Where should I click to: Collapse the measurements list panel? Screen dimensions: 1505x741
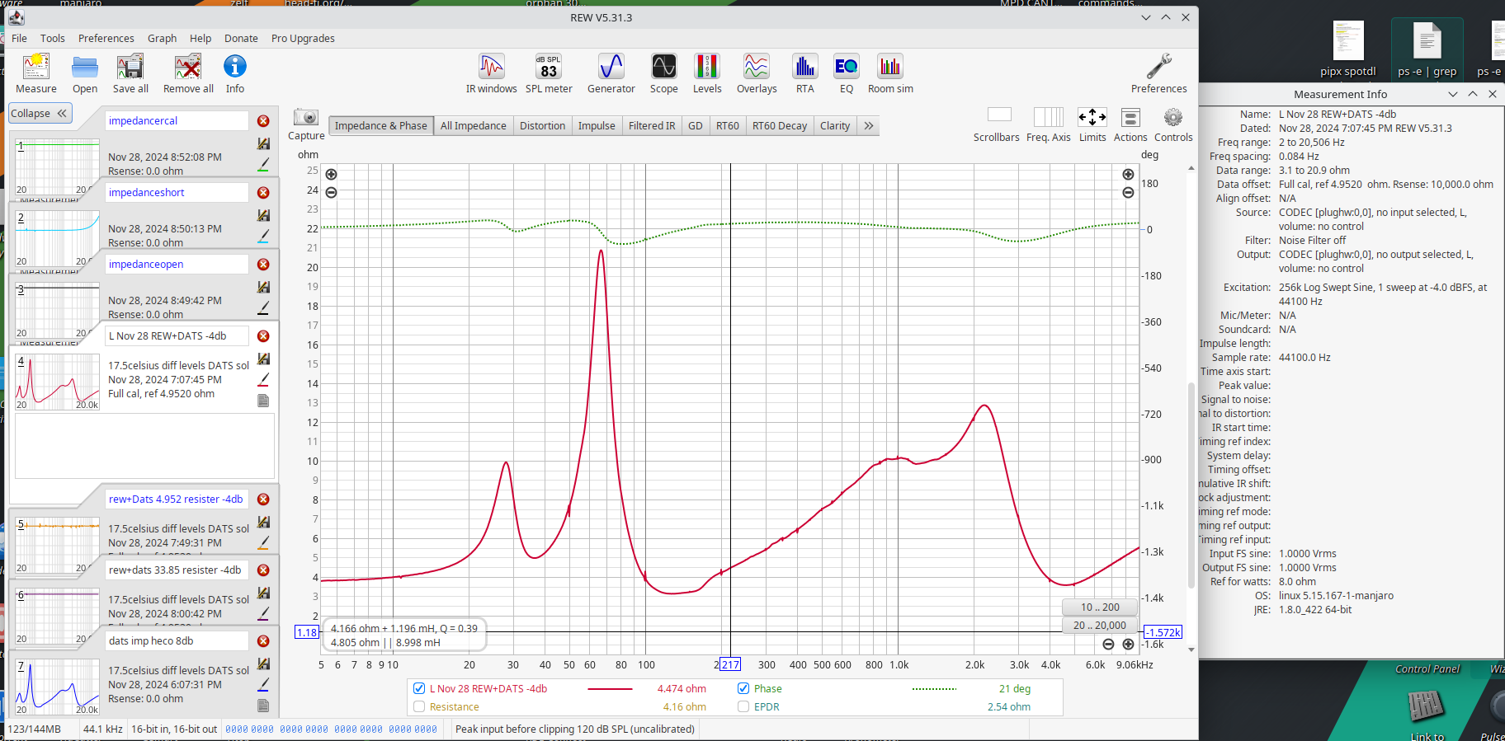(x=40, y=114)
